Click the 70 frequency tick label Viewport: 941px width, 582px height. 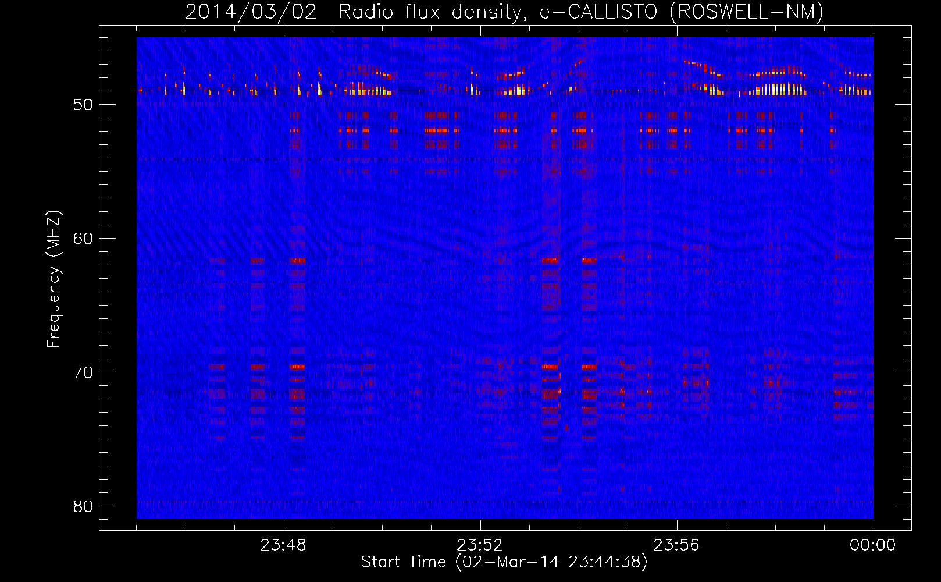click(x=83, y=372)
